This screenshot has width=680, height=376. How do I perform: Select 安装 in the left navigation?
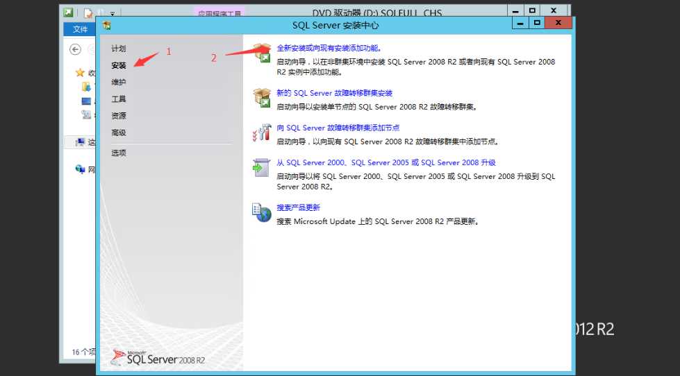pyautogui.click(x=118, y=65)
